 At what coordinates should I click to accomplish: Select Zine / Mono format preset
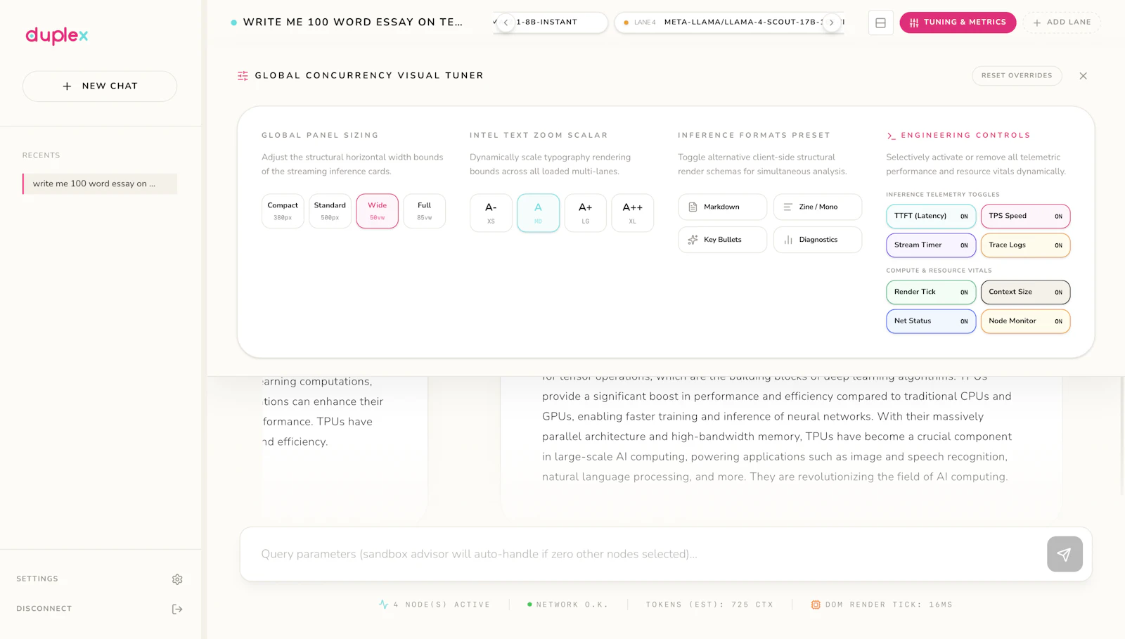coord(818,207)
